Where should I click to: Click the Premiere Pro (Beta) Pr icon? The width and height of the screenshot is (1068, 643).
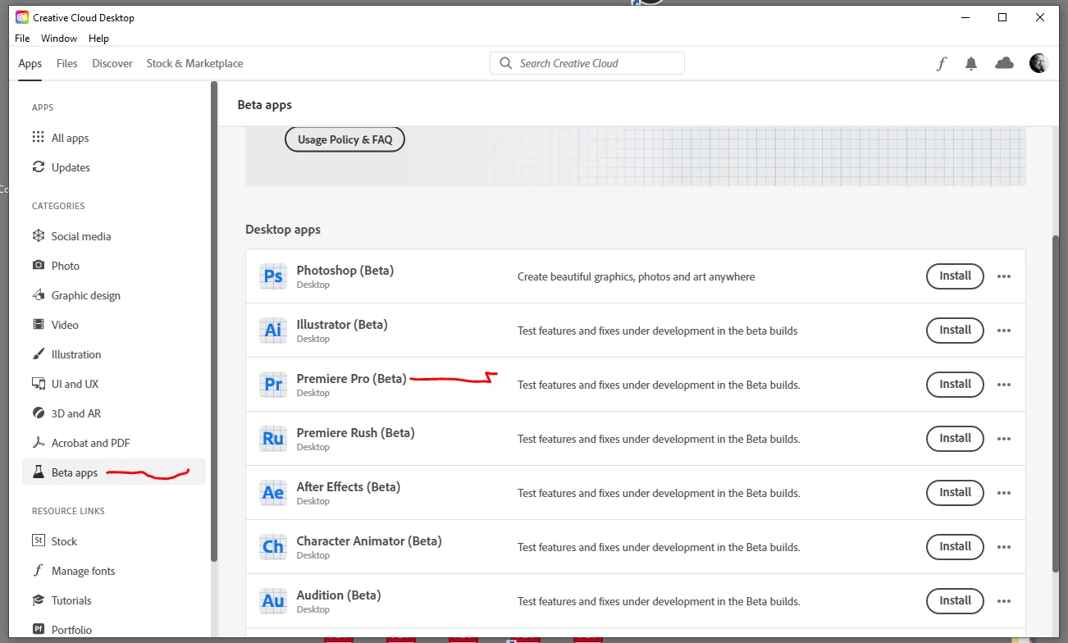click(x=273, y=385)
